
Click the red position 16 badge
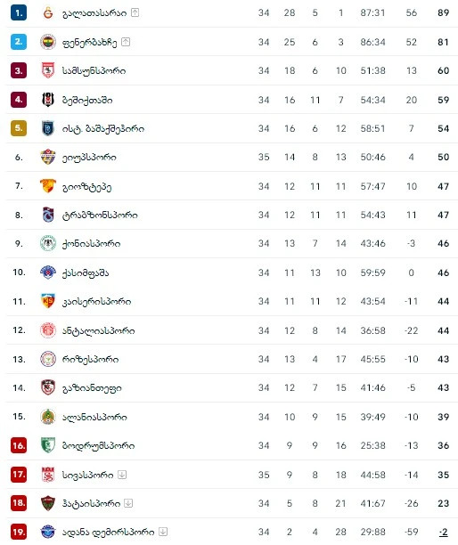pos(19,445)
